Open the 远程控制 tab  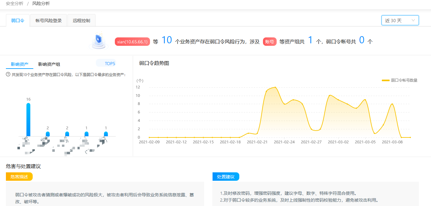point(82,20)
